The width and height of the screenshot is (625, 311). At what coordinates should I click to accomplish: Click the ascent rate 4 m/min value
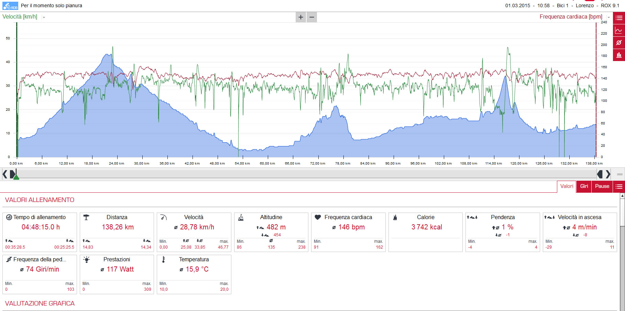[584, 227]
